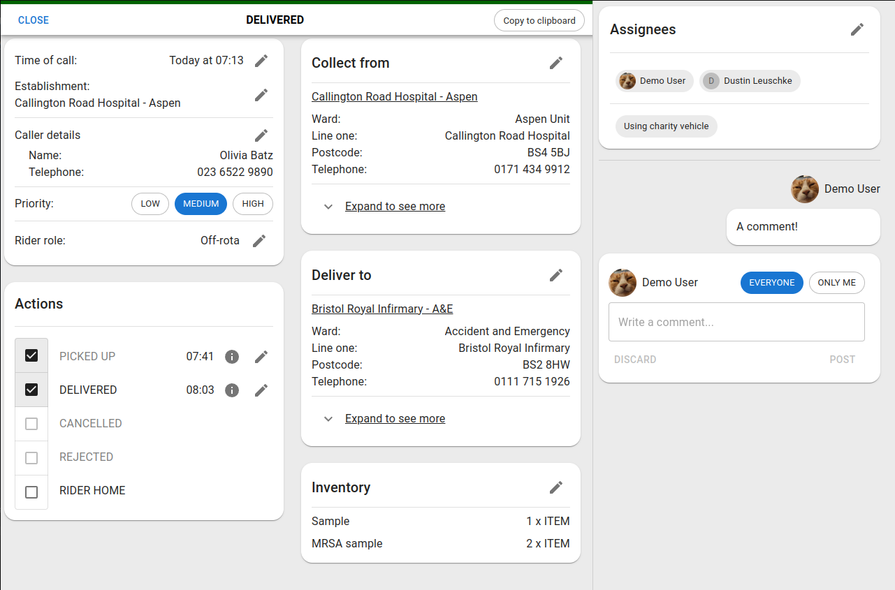Image resolution: width=895 pixels, height=590 pixels.
Task: Mark RIDER HOME as completed
Action: pyautogui.click(x=31, y=490)
